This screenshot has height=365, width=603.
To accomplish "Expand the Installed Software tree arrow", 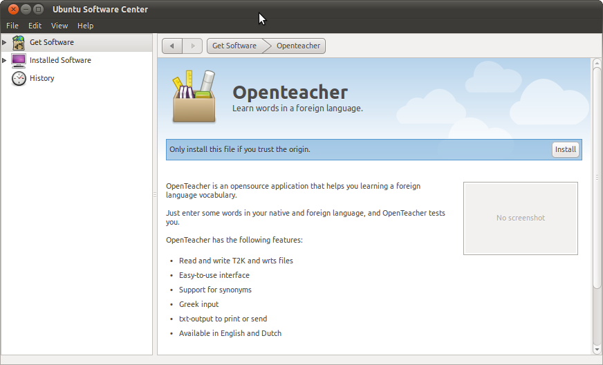I will (5, 60).
